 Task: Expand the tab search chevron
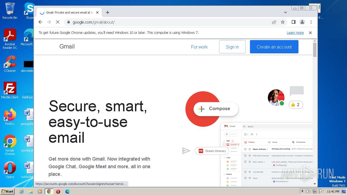pyautogui.click(x=285, y=12)
